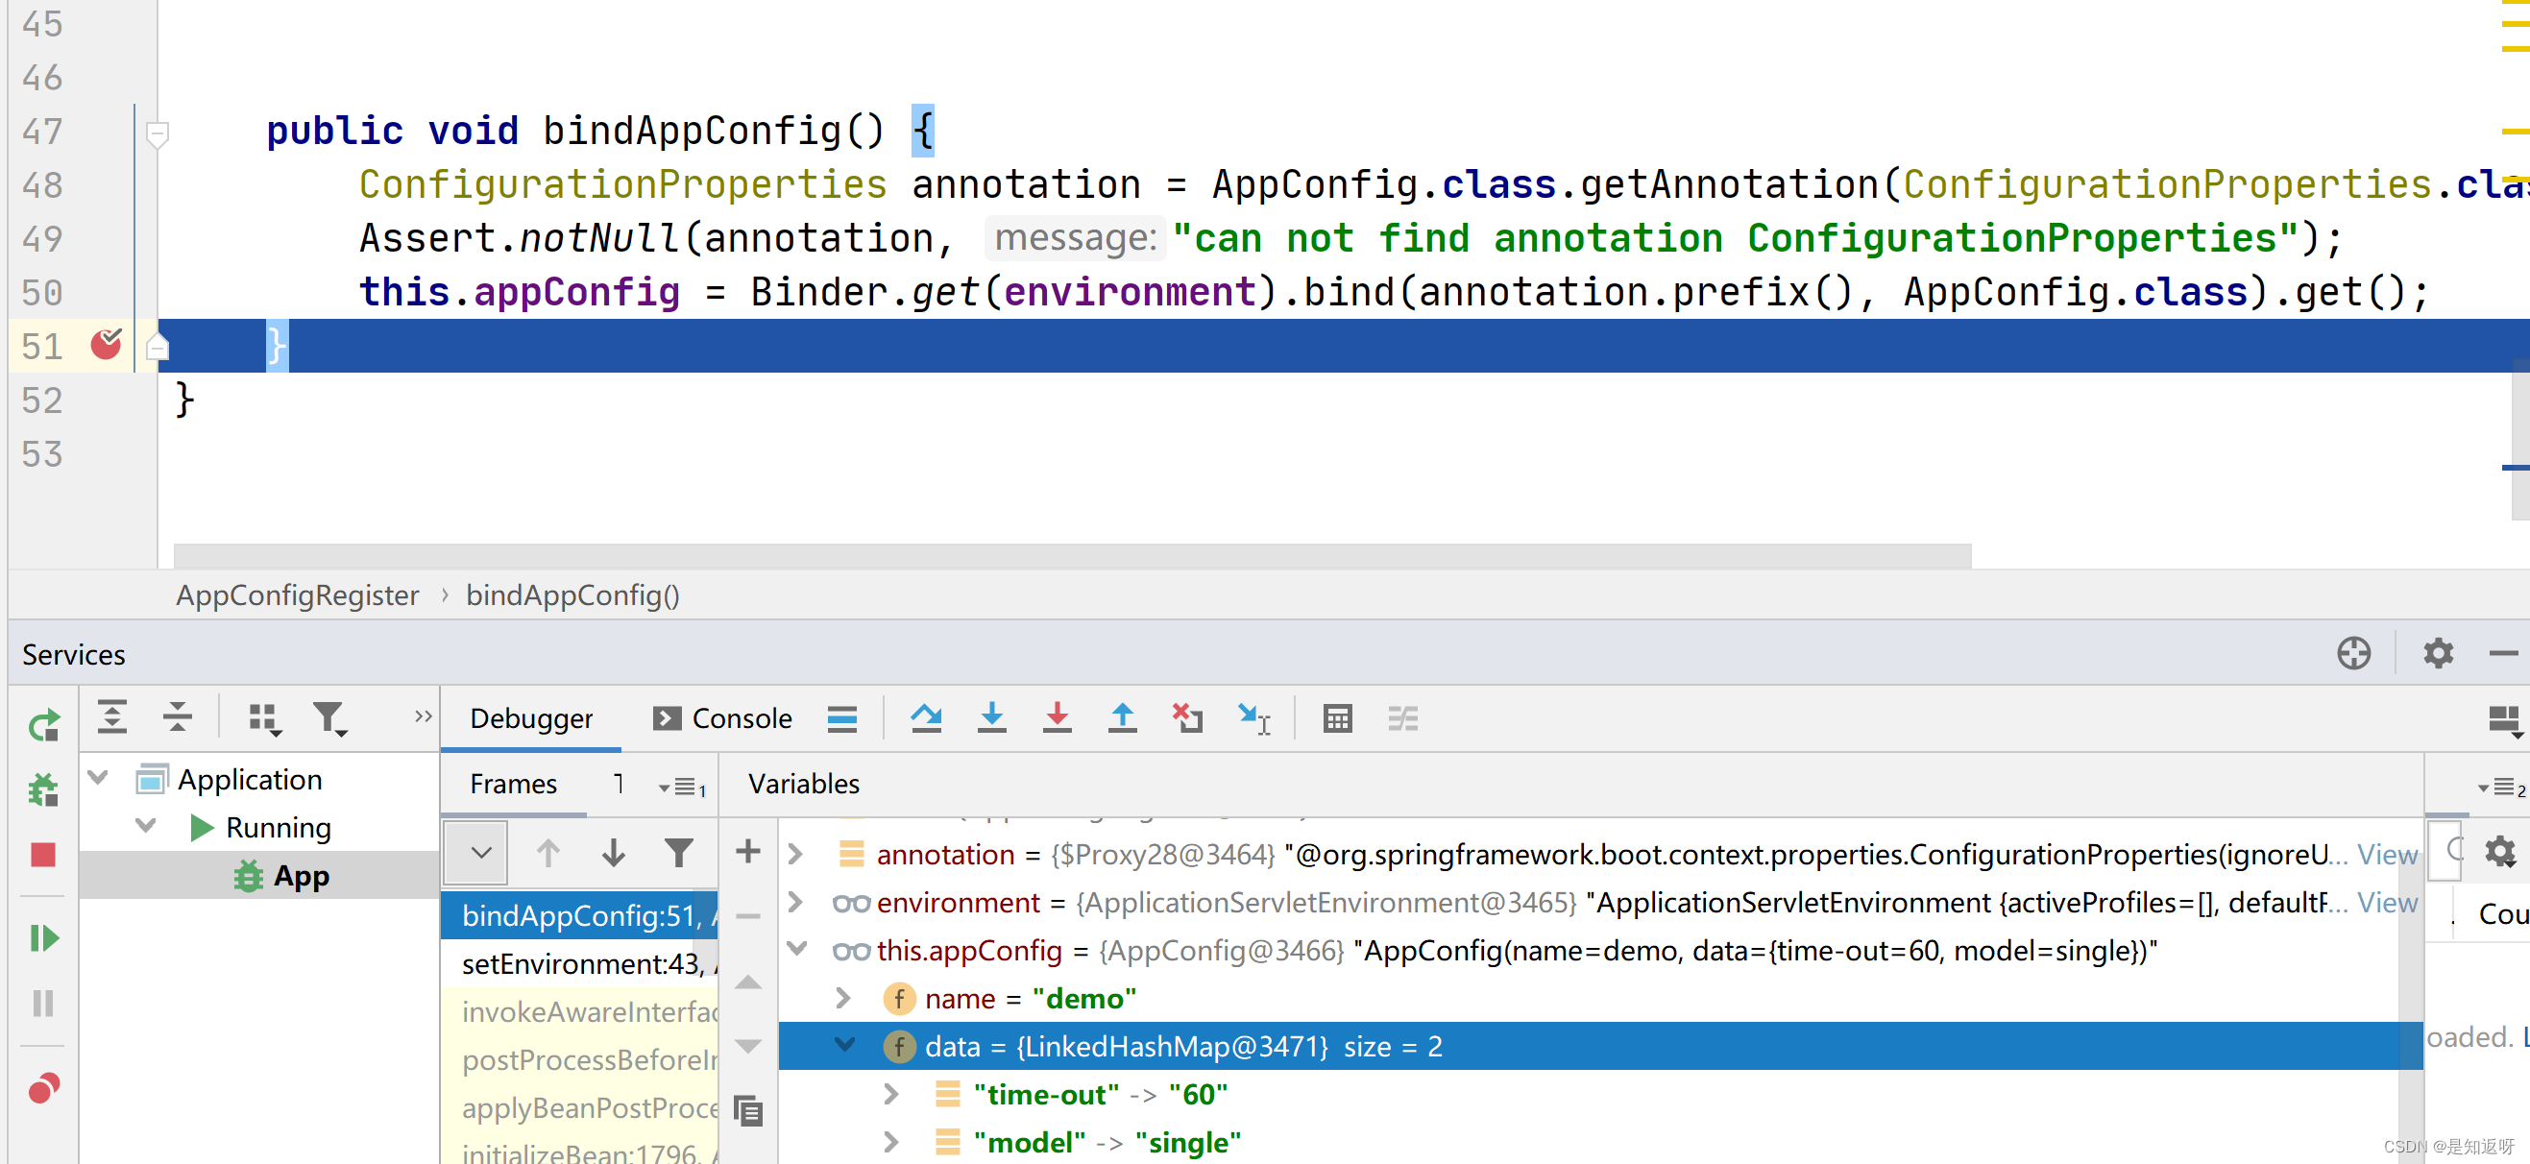Click View link for annotation value

[x=2387, y=854]
